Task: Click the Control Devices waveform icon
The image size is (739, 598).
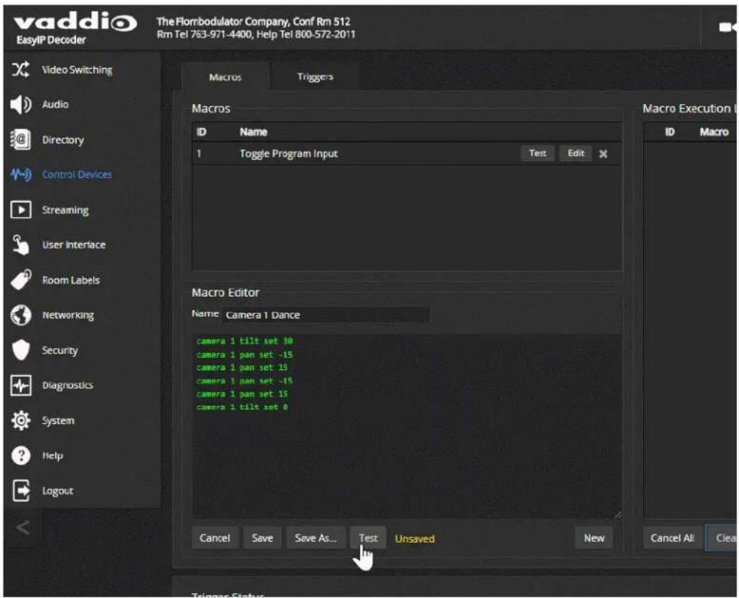Action: tap(21, 174)
